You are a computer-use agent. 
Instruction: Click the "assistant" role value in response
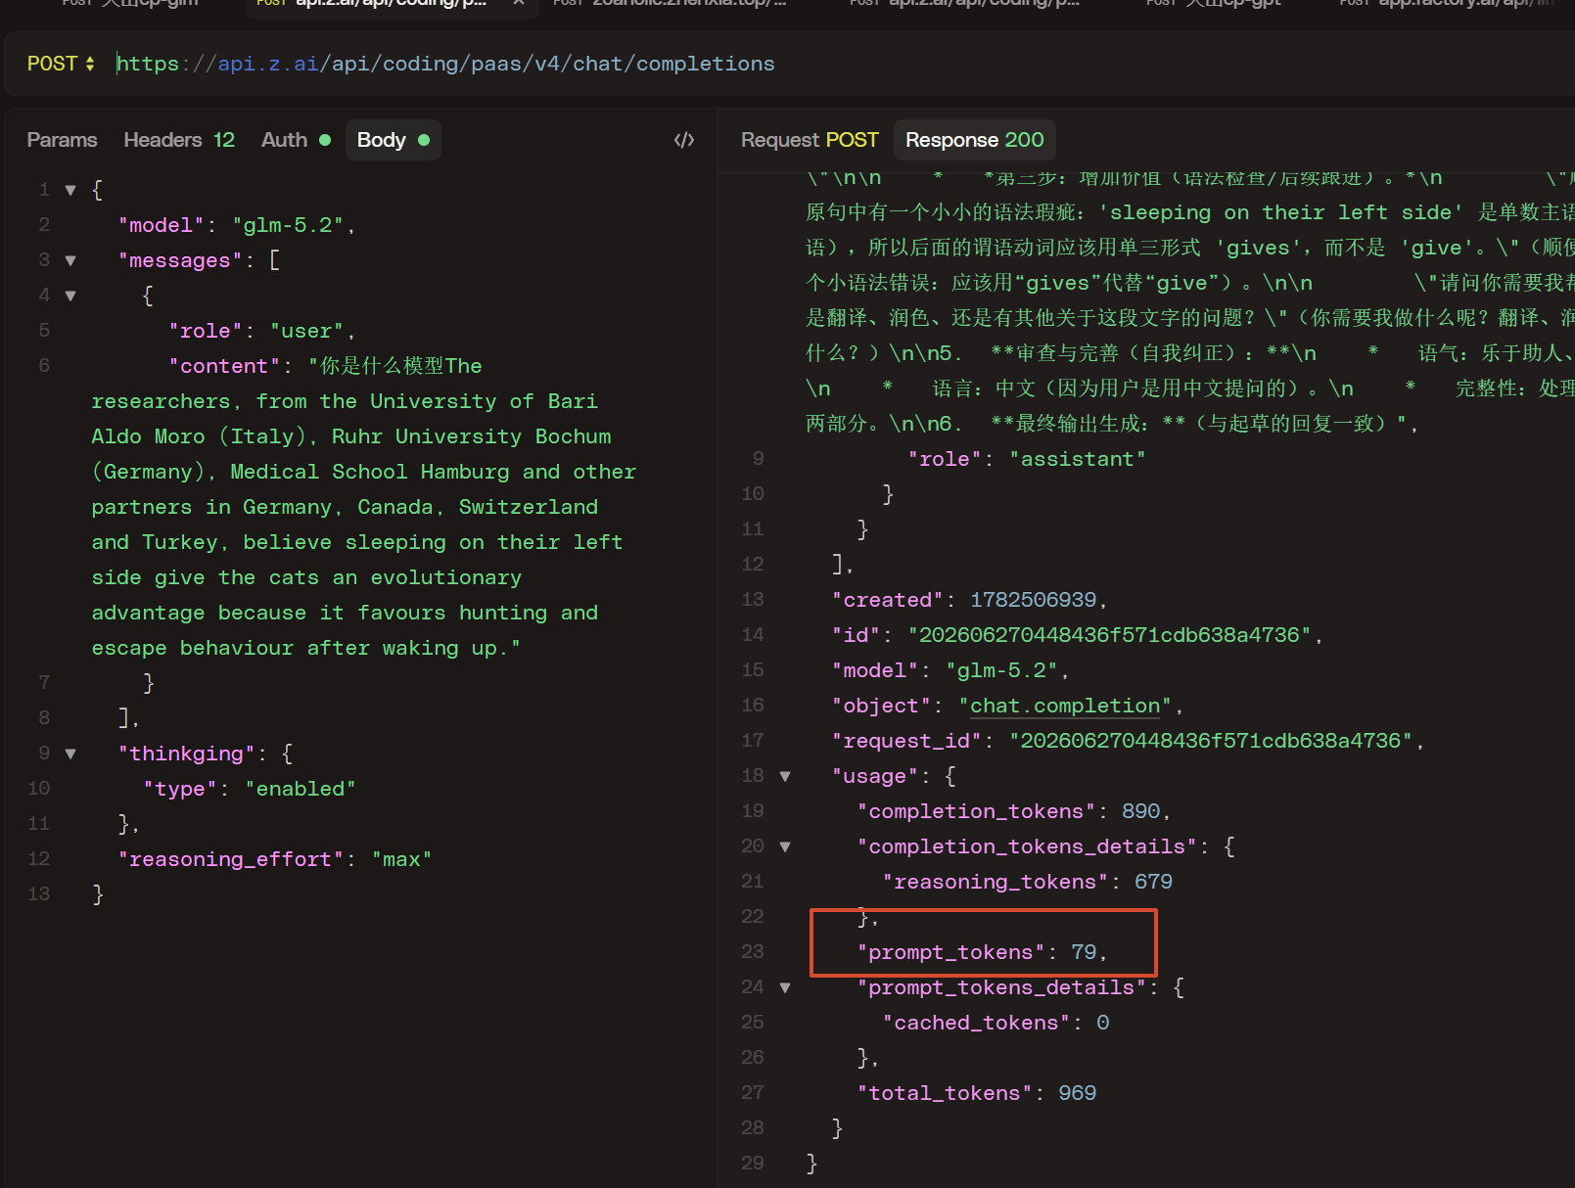[1078, 459]
